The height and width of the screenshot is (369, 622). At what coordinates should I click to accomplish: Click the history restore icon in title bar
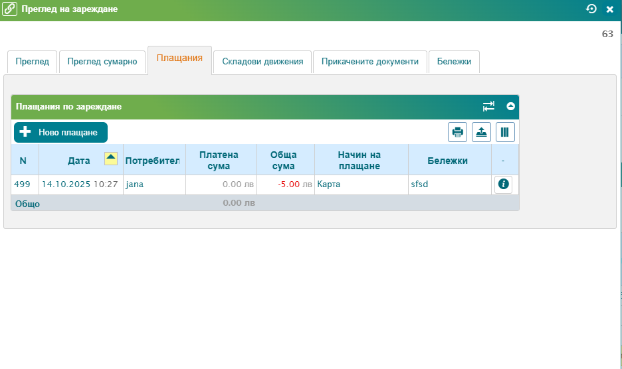(591, 9)
